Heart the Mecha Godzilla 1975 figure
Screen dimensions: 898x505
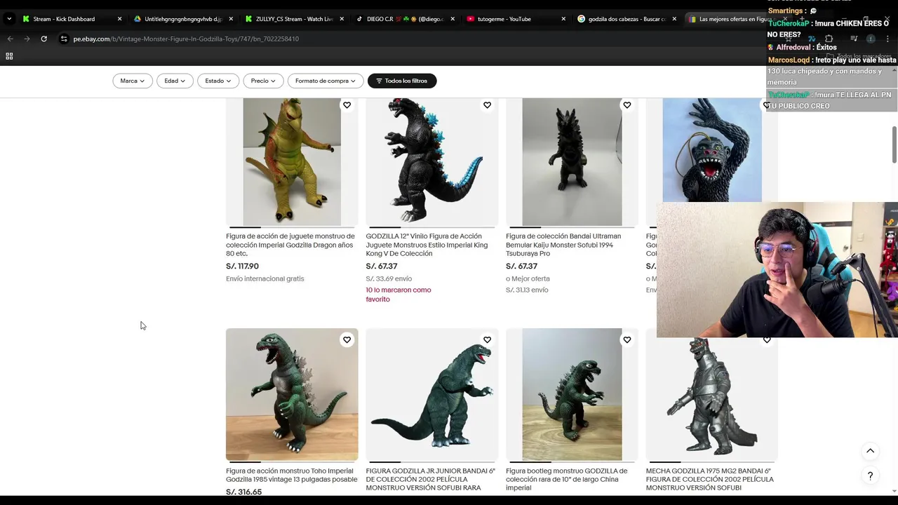point(767,339)
